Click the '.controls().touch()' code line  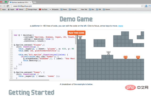click(34, 41)
